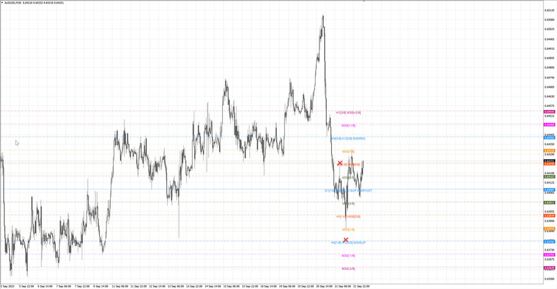Click the 0.64800 price scale value
The width and height of the screenshot is (557, 289).
pos(550,68)
